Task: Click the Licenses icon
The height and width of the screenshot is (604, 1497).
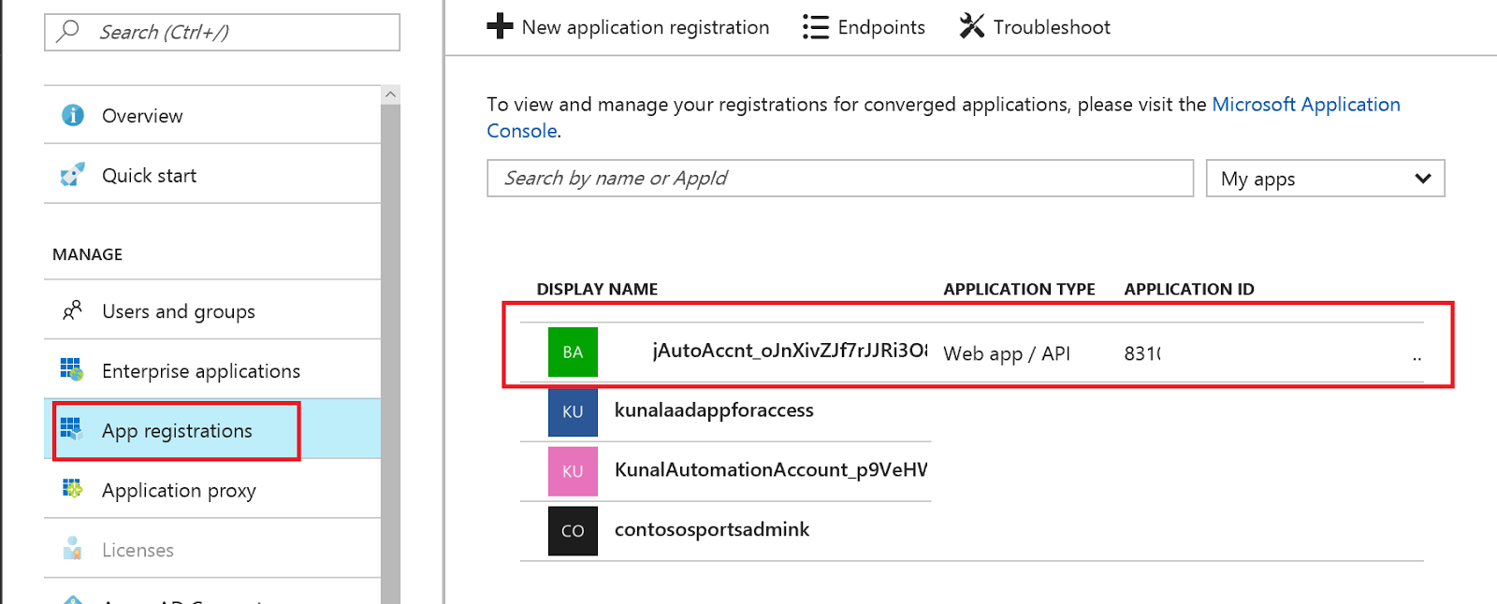Action: (72, 549)
